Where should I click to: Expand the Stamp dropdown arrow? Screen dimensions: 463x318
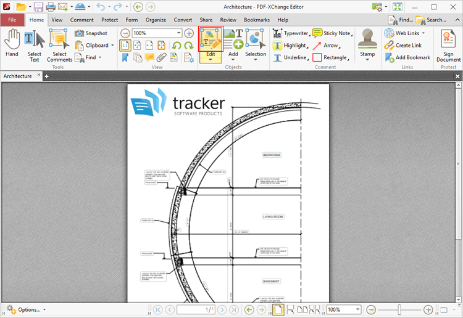pyautogui.click(x=367, y=60)
